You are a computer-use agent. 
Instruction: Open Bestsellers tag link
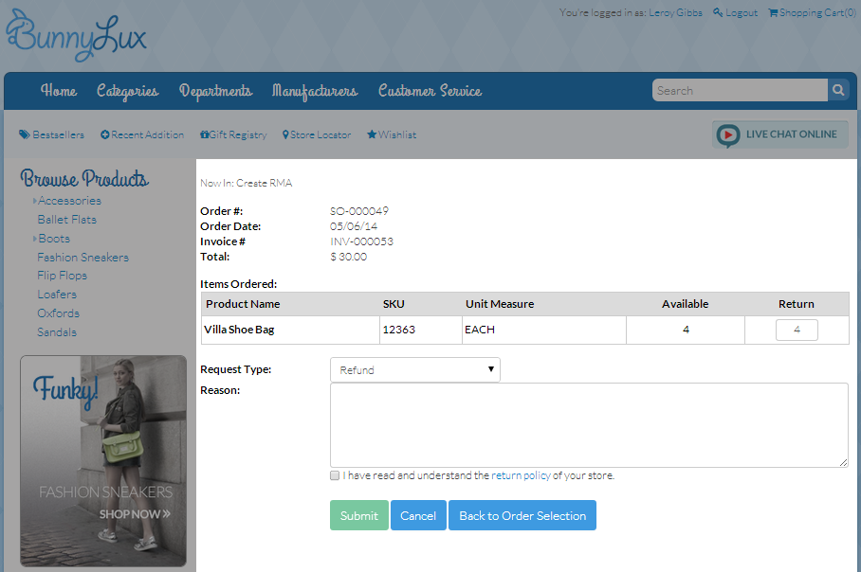51,134
